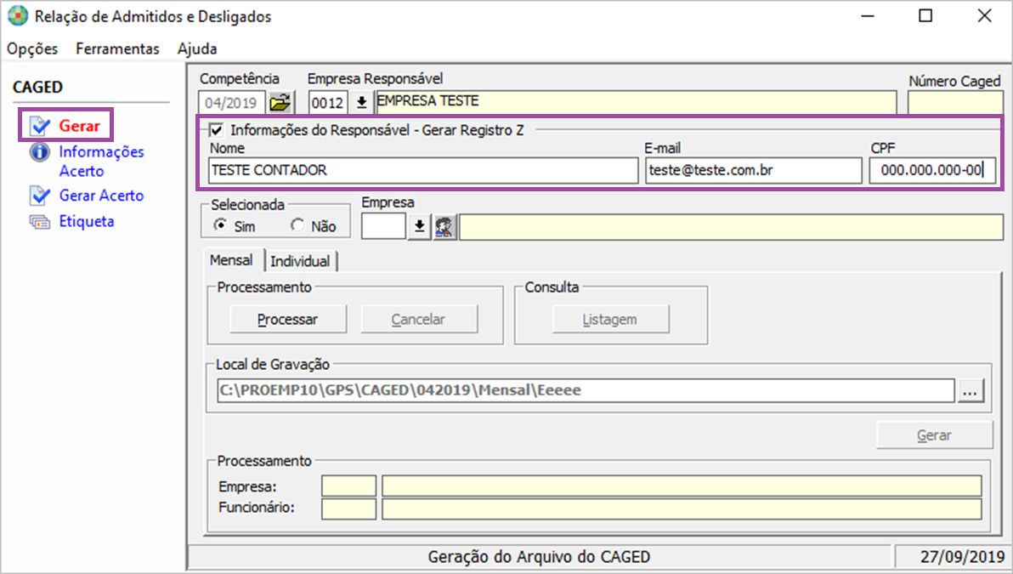This screenshot has width=1013, height=574.
Task: Click the Gerar checkmark icon in sidebar
Action: tap(39, 126)
